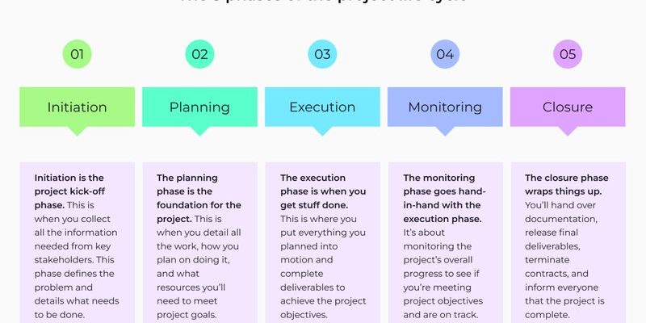Click the Initiation description card
Image resolution: width=646 pixels, height=323 pixels.
(x=77, y=243)
